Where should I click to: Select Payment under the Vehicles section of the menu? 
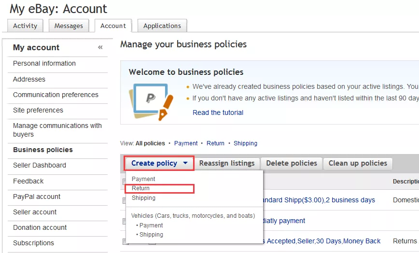click(x=151, y=225)
